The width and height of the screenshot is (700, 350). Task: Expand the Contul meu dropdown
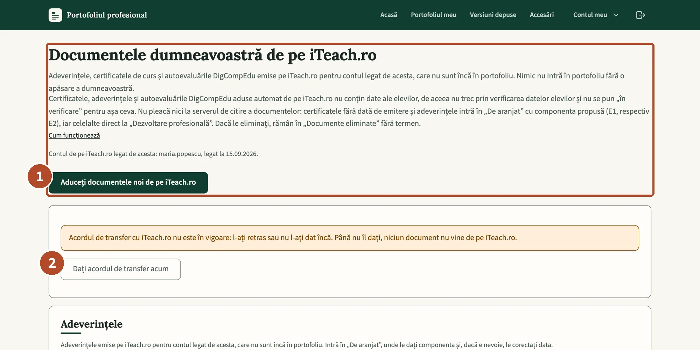point(596,15)
